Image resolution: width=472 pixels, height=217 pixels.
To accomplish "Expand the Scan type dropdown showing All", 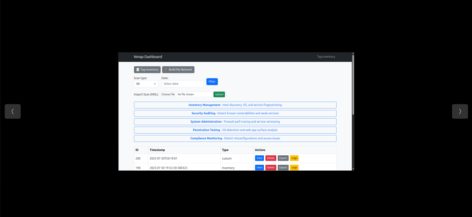I will [146, 84].
